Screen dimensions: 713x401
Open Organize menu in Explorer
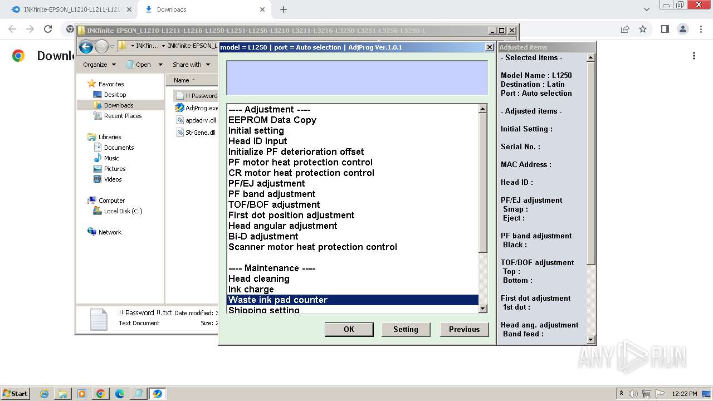(99, 65)
